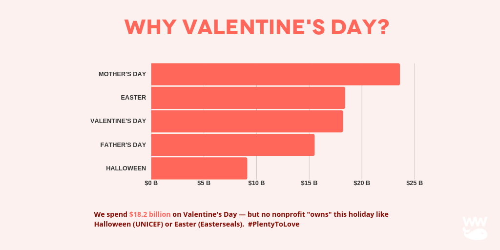Click the Valentine's Day bar

(247, 121)
